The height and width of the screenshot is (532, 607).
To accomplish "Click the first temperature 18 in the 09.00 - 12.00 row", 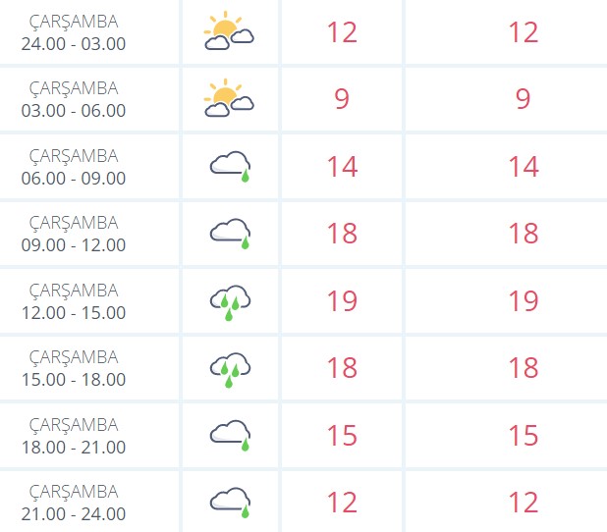I will (342, 234).
